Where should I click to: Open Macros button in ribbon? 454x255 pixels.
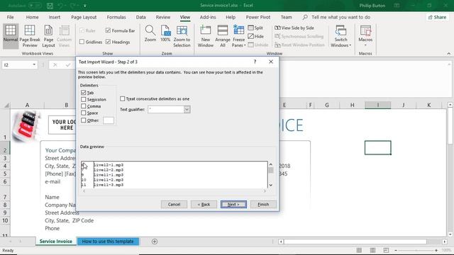365,36
